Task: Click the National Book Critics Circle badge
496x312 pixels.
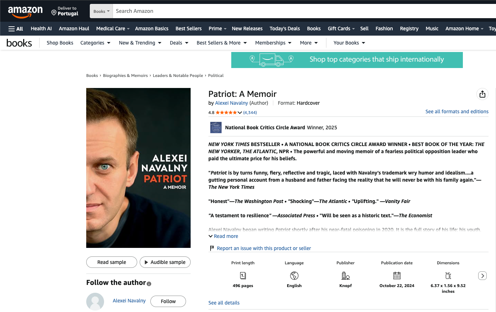Action: [216, 128]
